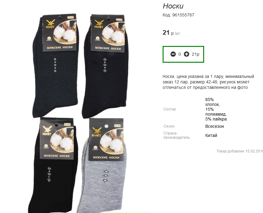The image size is (263, 213).
Task: Click the Сезон attribute label
Action: [169, 126]
